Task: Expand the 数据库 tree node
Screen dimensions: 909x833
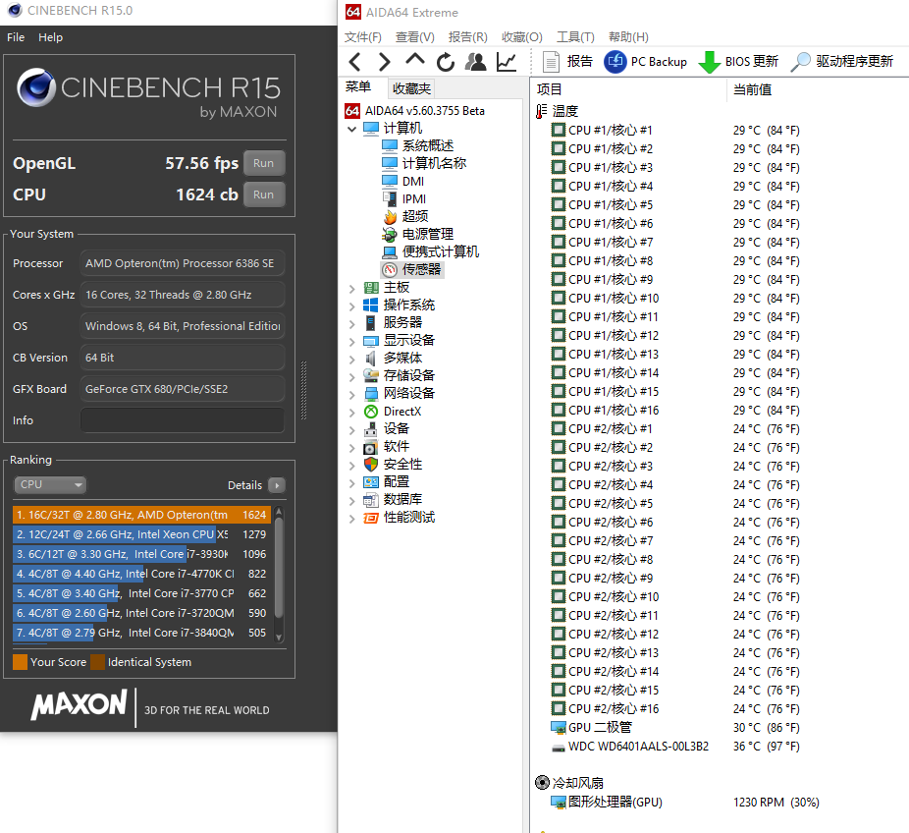Action: [351, 501]
